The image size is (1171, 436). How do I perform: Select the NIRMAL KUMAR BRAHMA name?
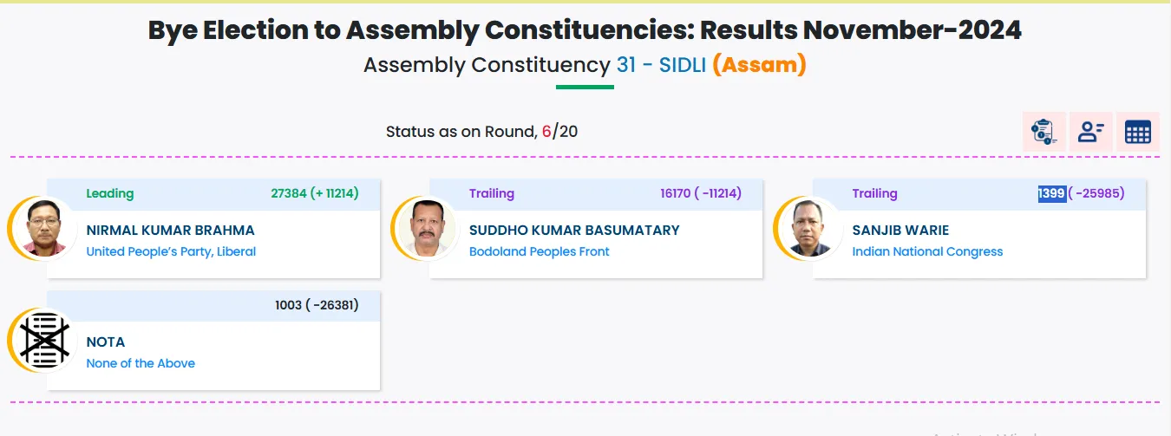171,230
